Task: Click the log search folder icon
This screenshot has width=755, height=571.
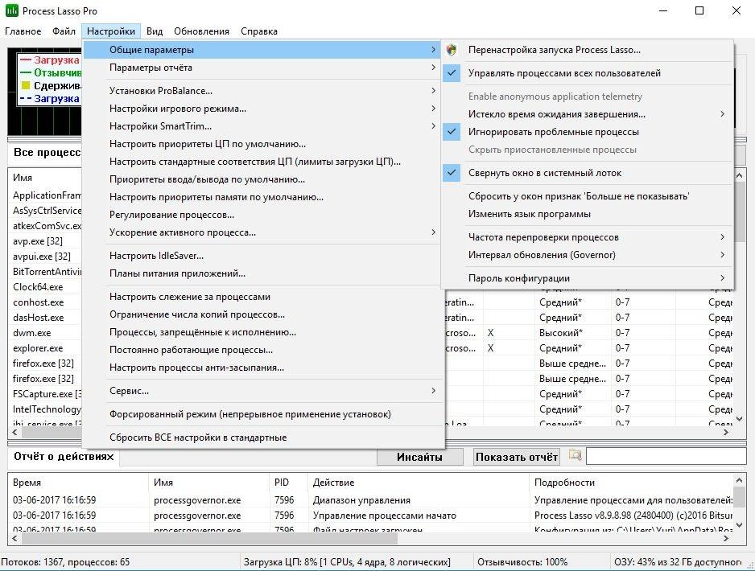Action: tap(575, 455)
